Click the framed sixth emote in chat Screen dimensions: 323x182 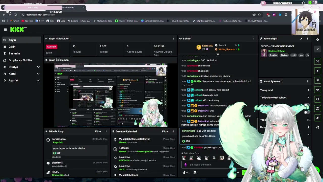click(222, 158)
